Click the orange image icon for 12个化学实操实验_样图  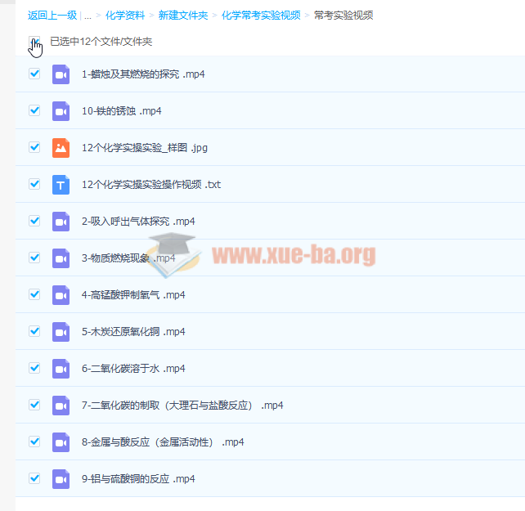61,148
